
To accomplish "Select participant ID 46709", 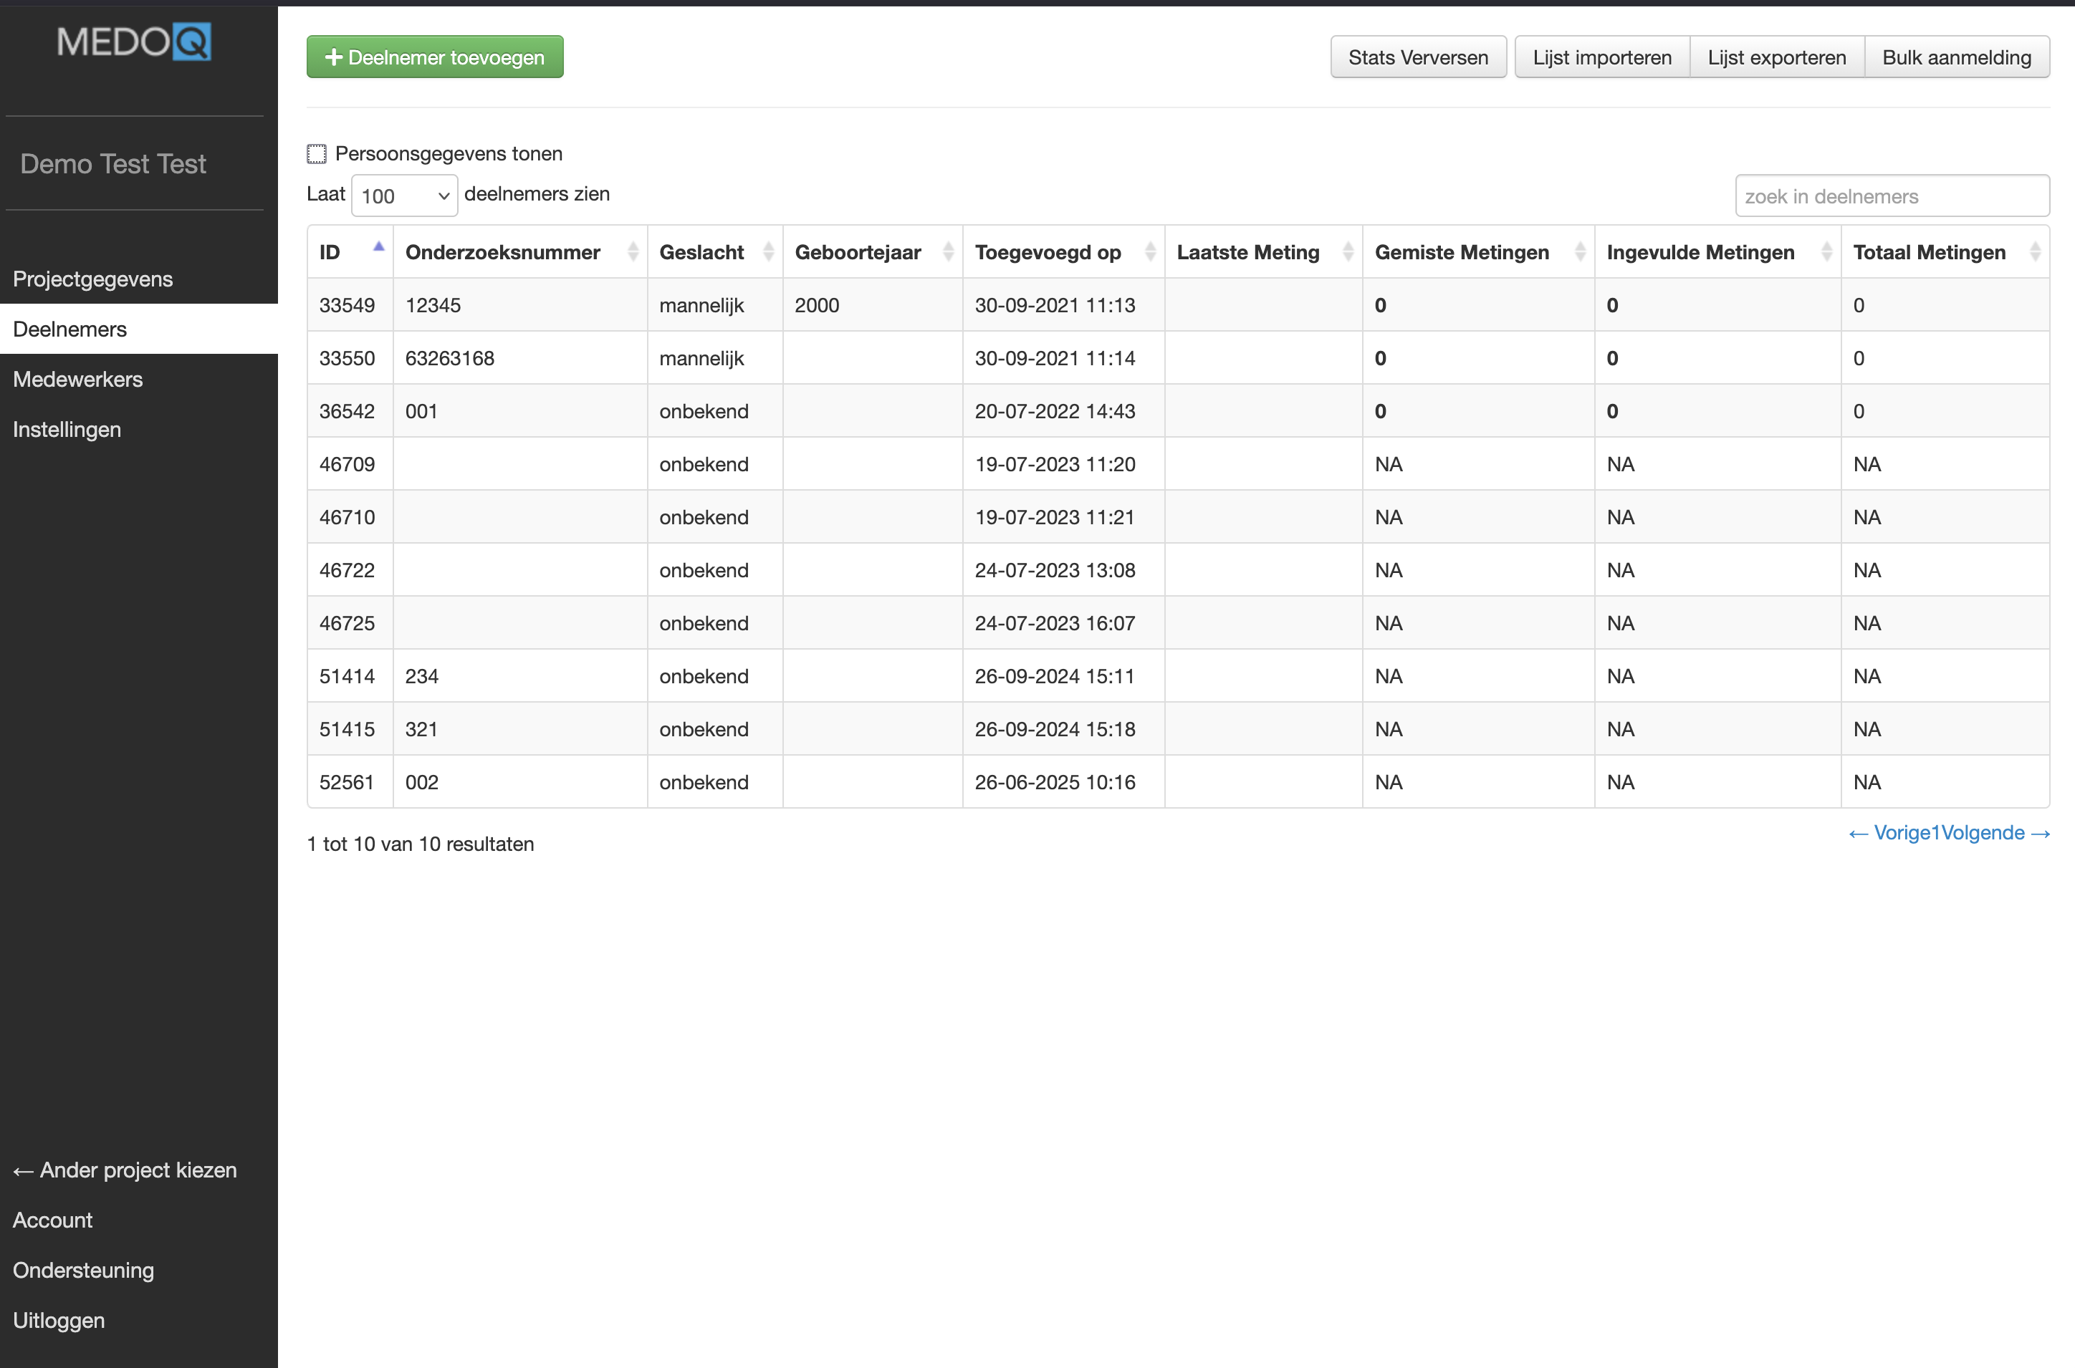I will (x=348, y=464).
